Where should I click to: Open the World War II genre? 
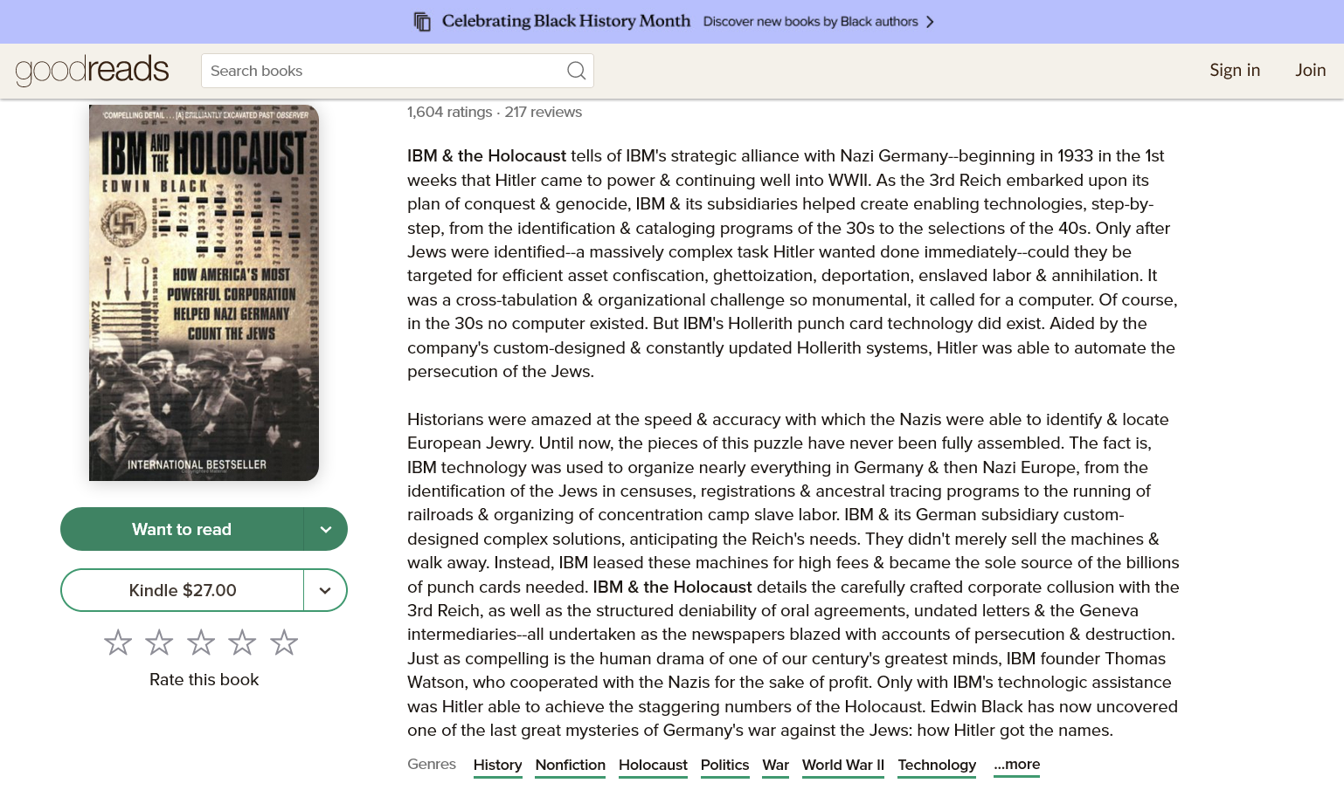tap(843, 766)
